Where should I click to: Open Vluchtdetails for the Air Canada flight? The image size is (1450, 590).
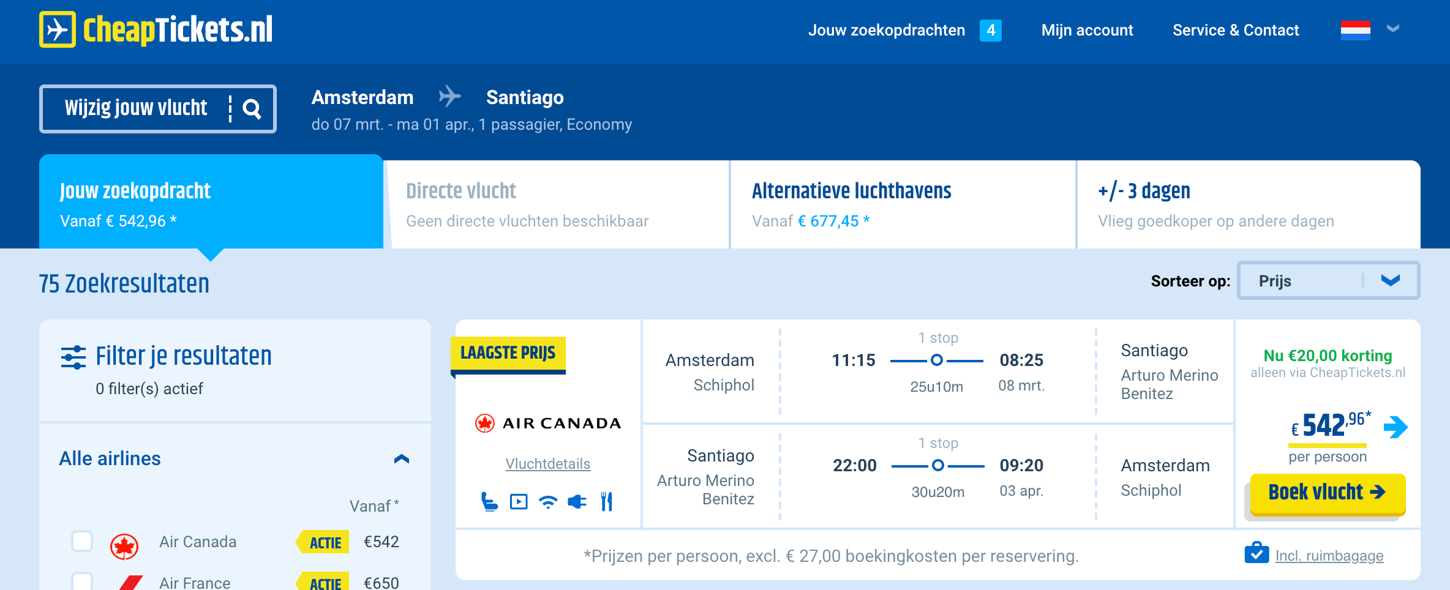(547, 463)
